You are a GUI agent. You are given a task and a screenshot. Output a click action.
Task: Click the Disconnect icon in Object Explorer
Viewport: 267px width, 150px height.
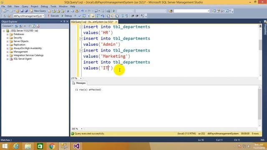[20, 26]
